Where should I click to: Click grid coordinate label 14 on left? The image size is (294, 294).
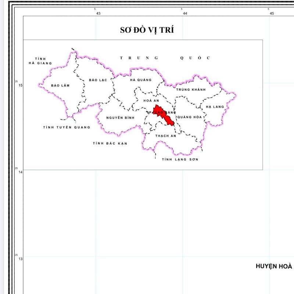tap(20, 172)
